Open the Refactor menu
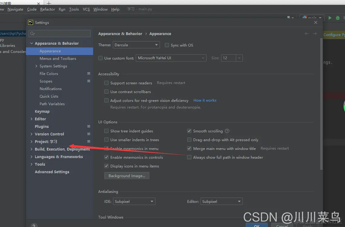This screenshot has width=345, height=227. (x=47, y=9)
